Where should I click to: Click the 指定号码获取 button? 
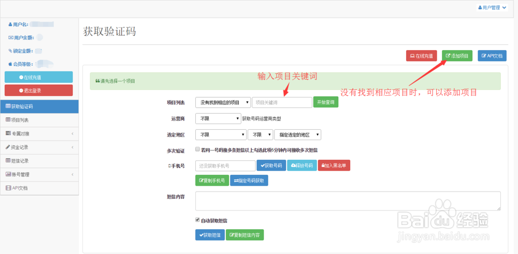tap(249, 181)
